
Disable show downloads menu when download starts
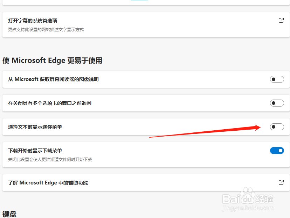277,151
